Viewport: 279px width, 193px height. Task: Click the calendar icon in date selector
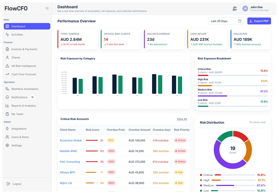(240, 21)
